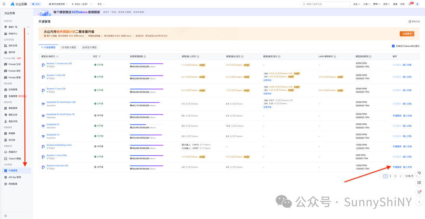Click the 模型仓库 sidebar icon
Screen dimensions: 425x219
click(x=6, y=115)
